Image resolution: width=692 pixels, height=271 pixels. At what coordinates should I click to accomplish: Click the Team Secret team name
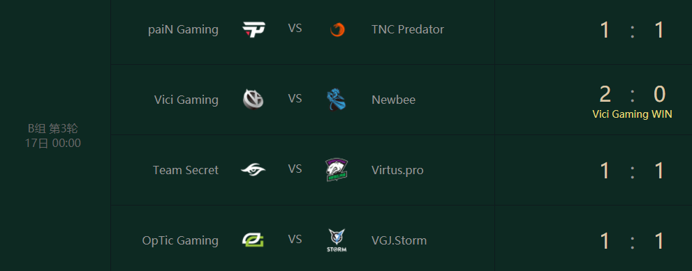186,170
